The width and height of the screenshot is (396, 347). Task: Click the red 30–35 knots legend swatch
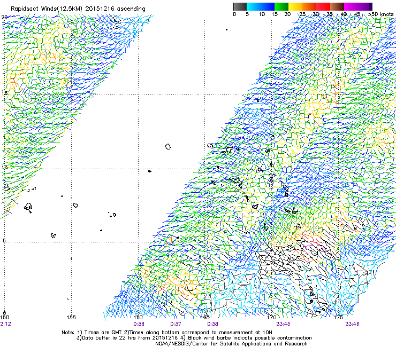[323, 6]
